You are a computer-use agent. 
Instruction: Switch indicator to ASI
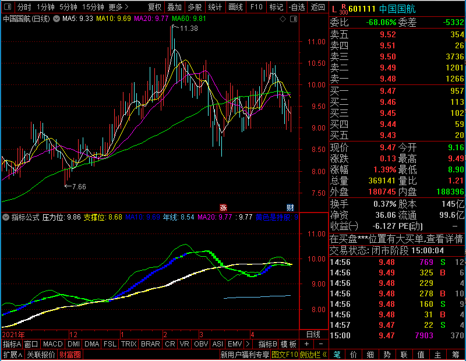[x=217, y=344]
